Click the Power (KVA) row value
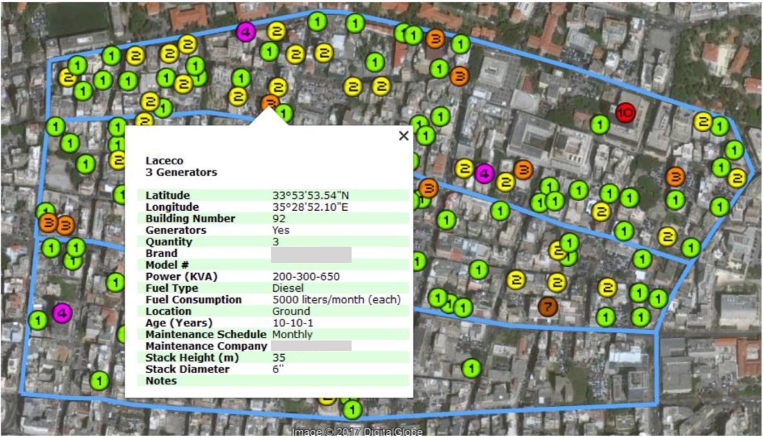 306,276
